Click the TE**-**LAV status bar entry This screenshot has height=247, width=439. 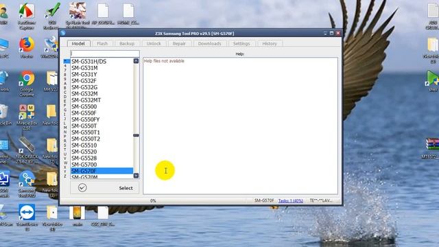coord(321,200)
